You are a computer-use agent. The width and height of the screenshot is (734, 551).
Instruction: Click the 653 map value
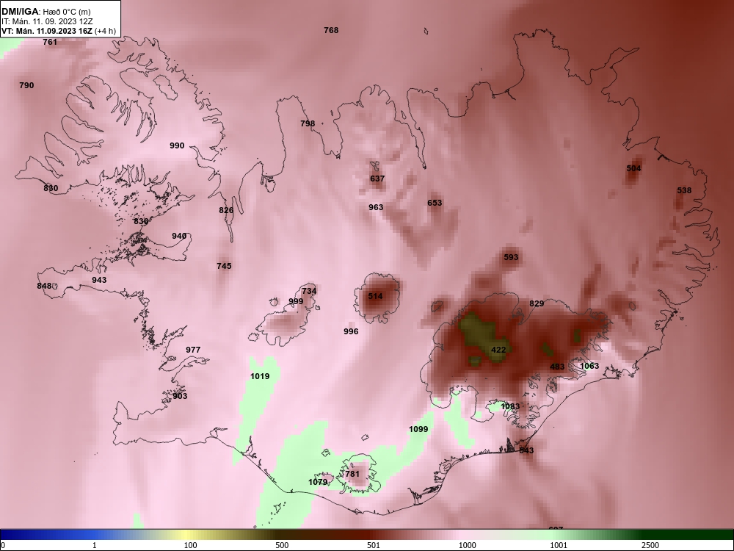(435, 203)
